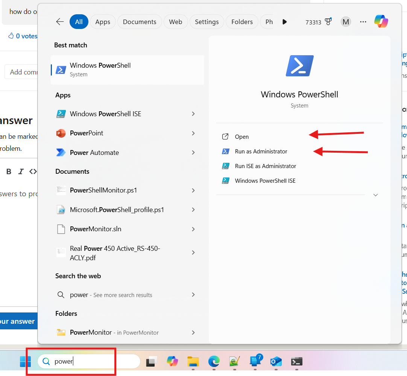The image size is (407, 376).
Task: Expand options for PowerMonitor folder
Action: point(193,332)
